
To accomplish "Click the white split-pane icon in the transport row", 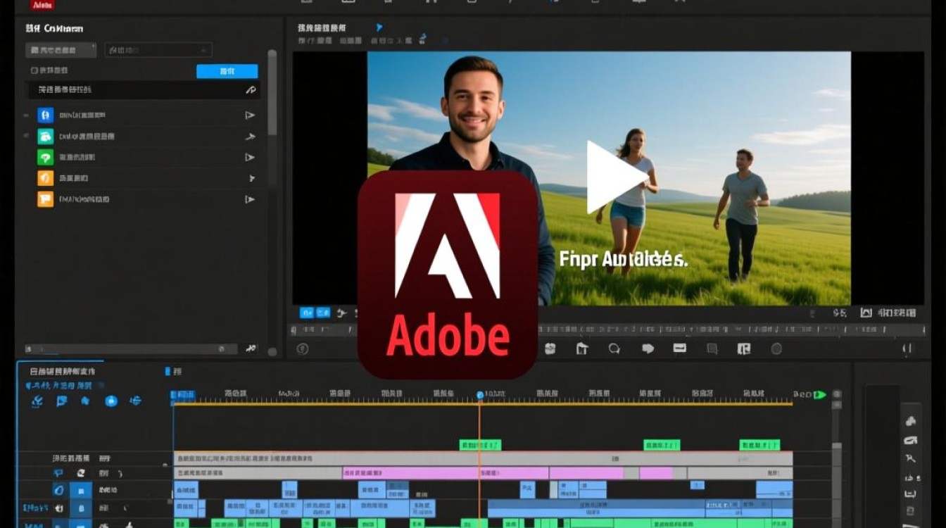I will [744, 348].
